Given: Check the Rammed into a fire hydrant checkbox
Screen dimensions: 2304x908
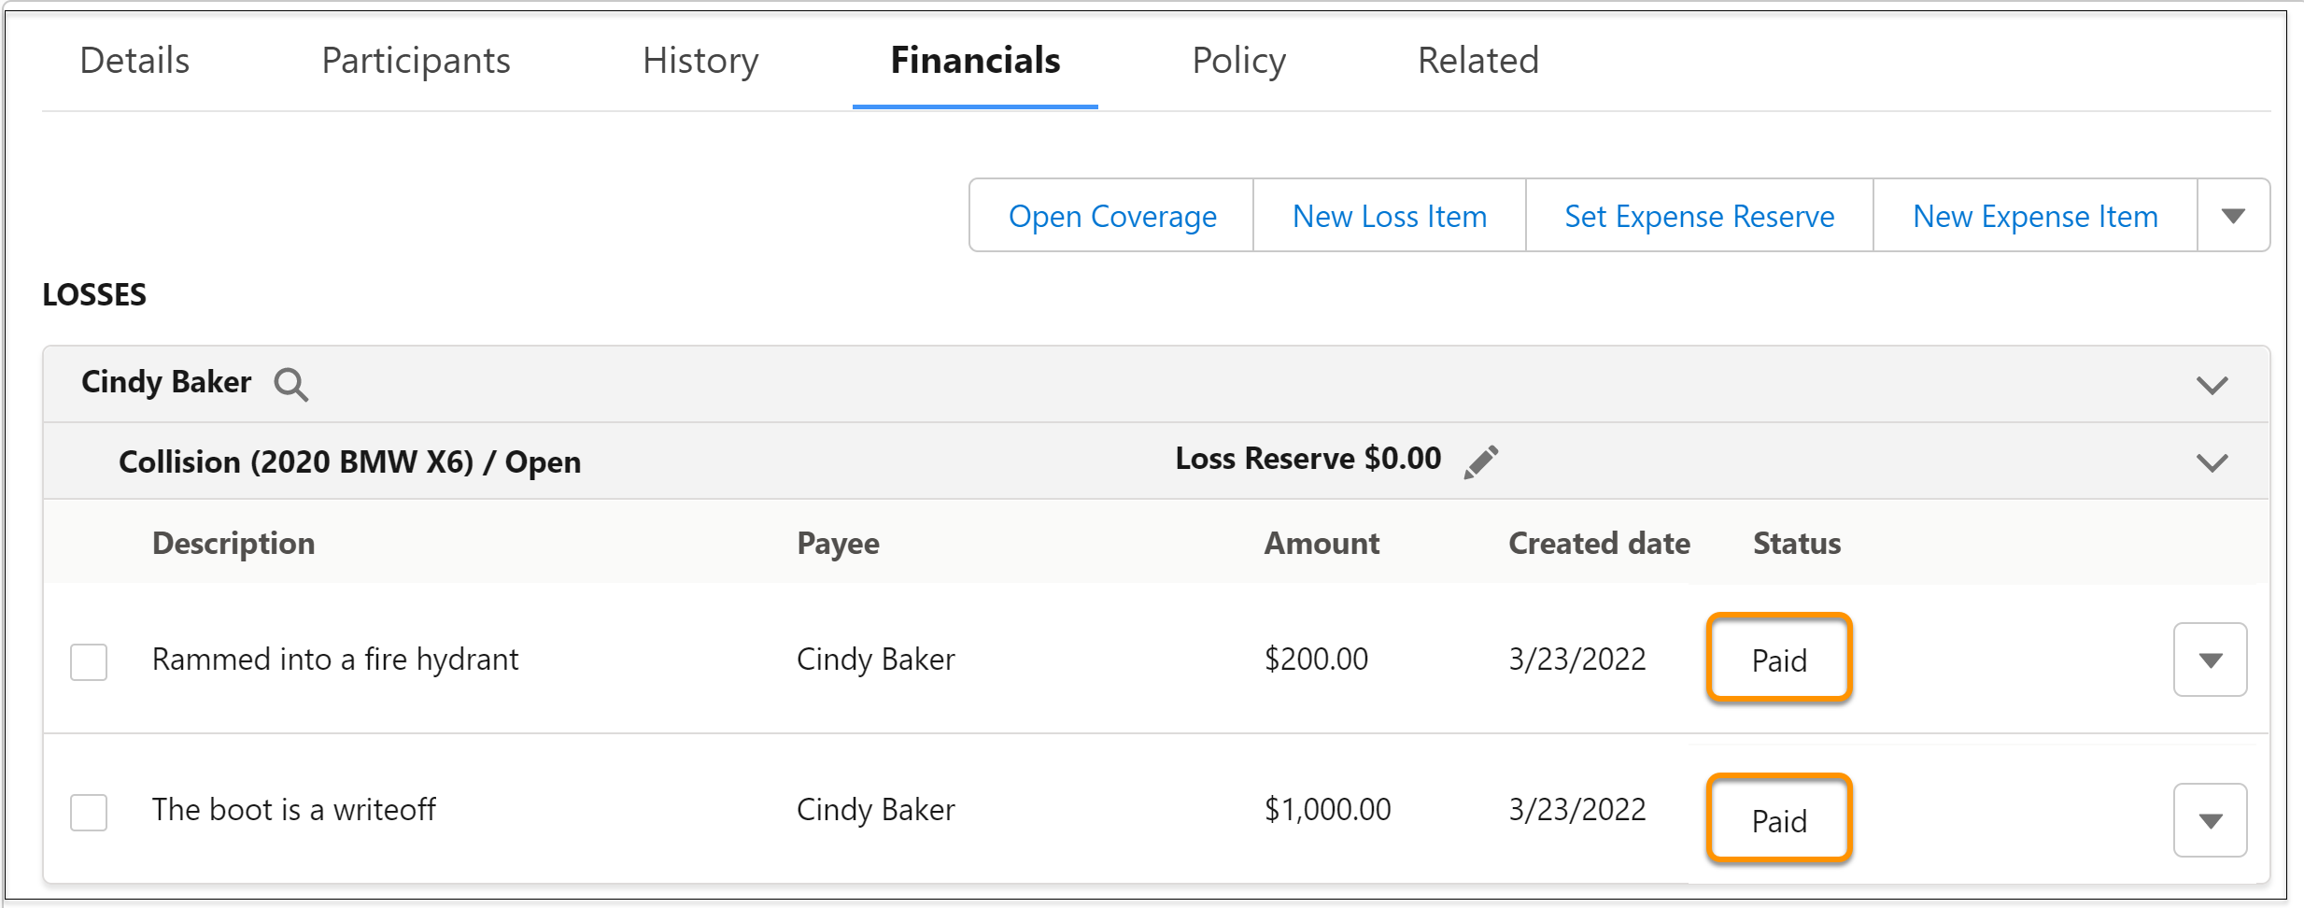Looking at the screenshot, I should tap(89, 661).
